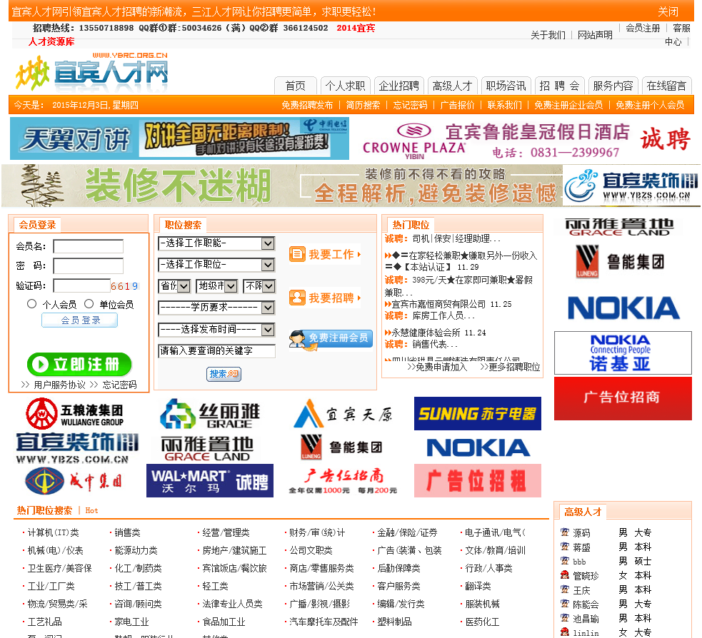Click the 会员名 input field

[89, 246]
